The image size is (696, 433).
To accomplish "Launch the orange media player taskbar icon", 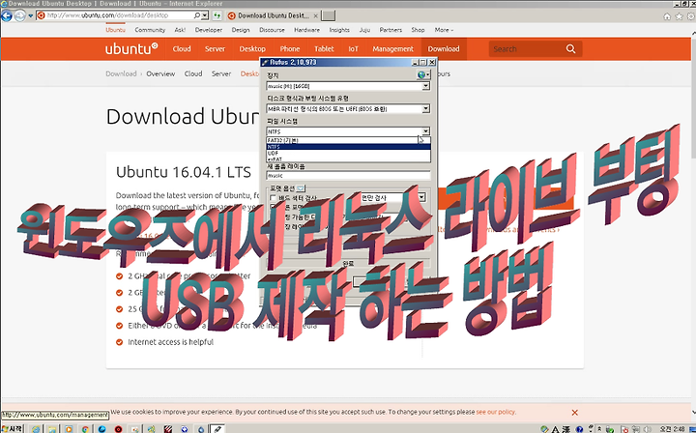I will click(69, 429).
